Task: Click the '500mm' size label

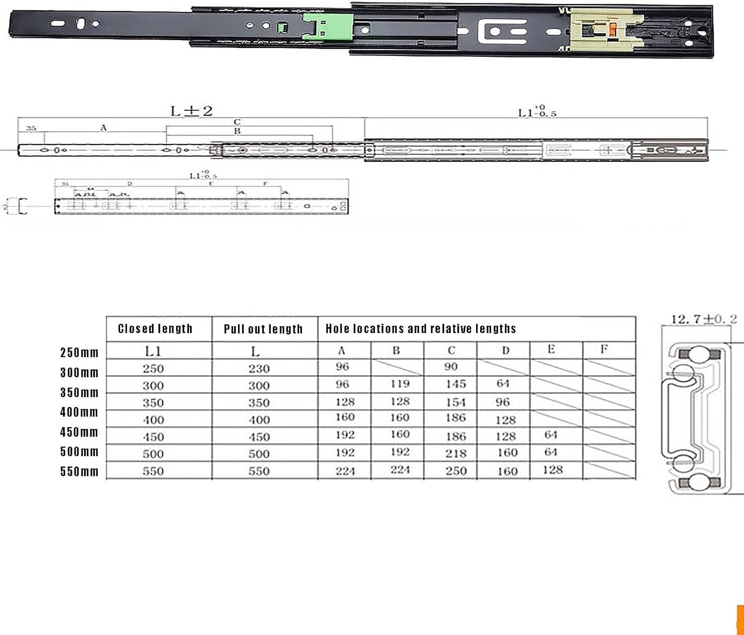Action: coord(79,452)
